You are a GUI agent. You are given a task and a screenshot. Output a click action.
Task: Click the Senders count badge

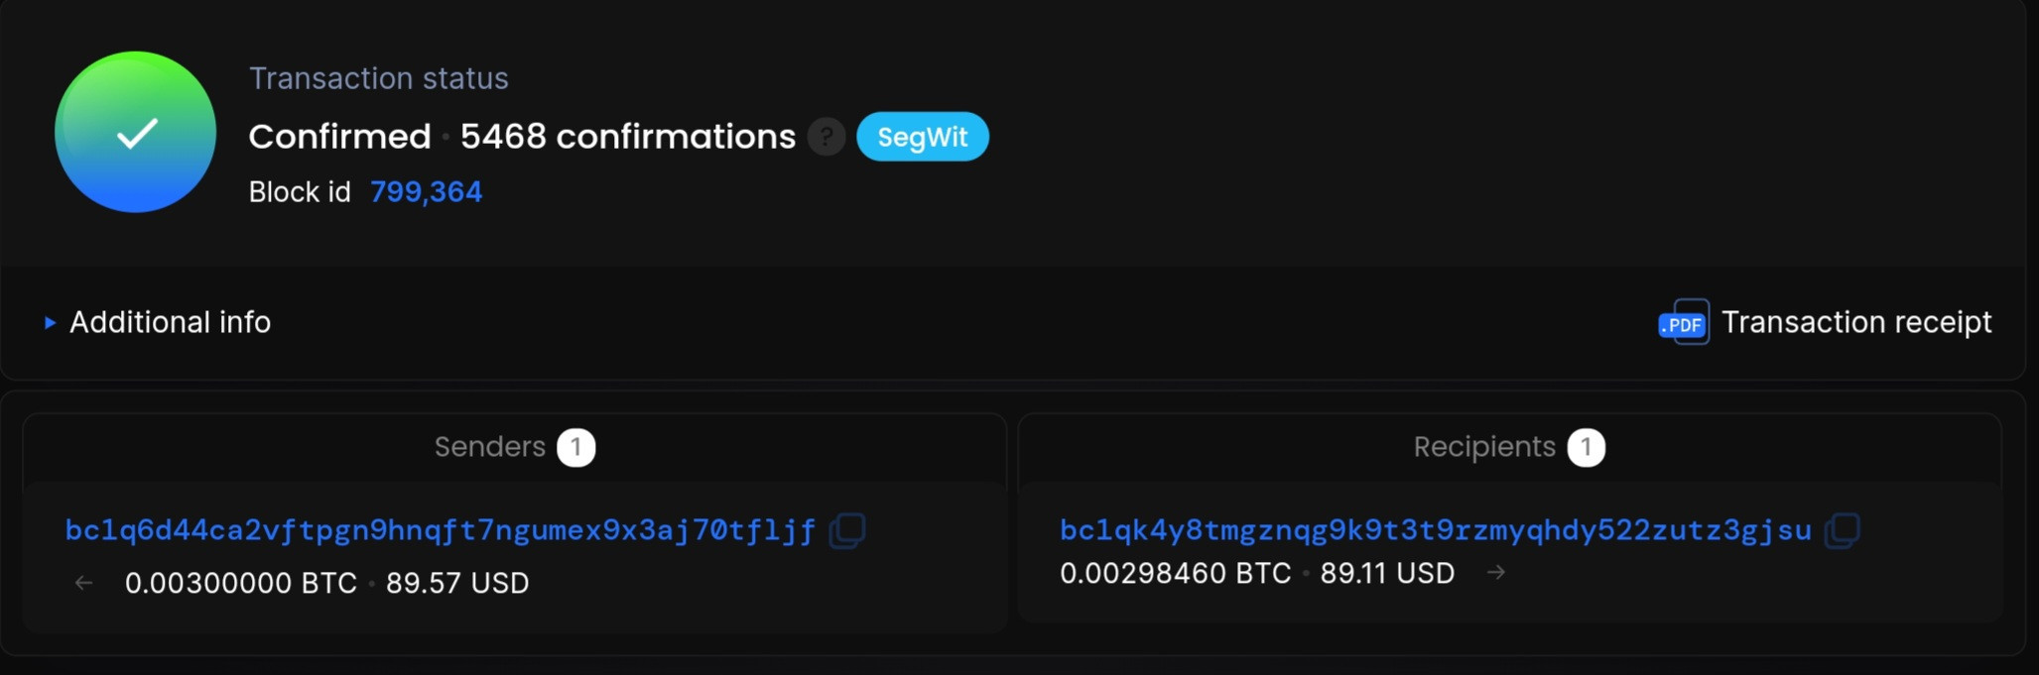pyautogui.click(x=576, y=447)
